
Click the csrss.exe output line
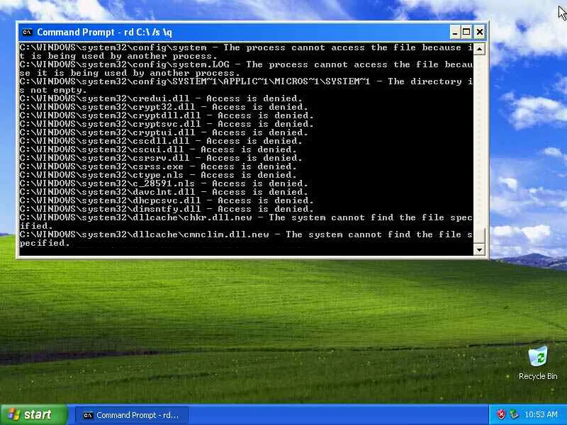[x=158, y=166]
